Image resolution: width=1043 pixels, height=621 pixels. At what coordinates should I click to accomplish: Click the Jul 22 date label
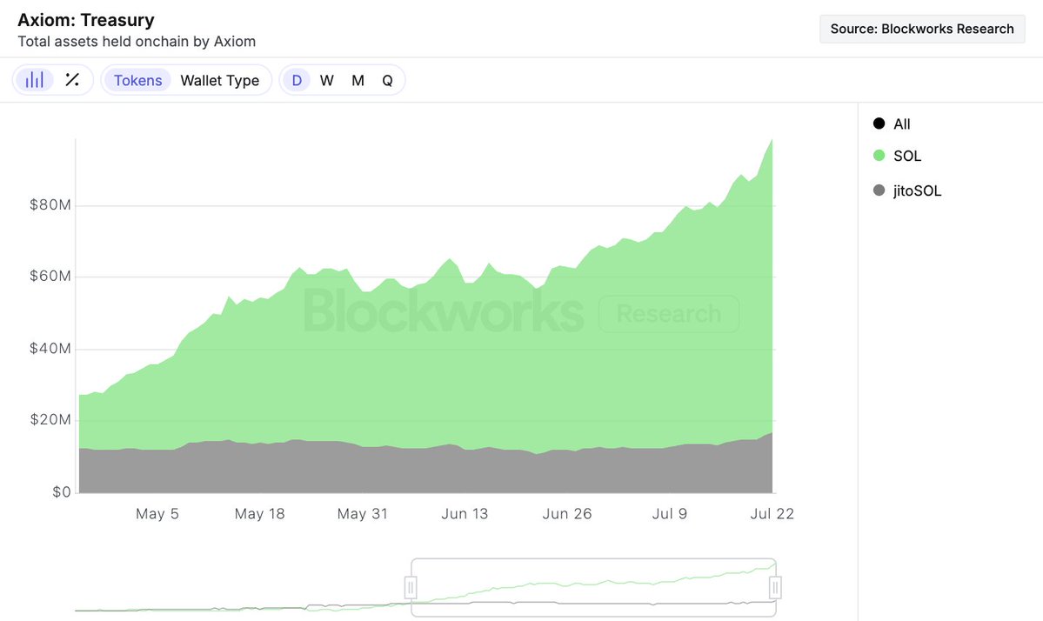pyautogui.click(x=772, y=514)
